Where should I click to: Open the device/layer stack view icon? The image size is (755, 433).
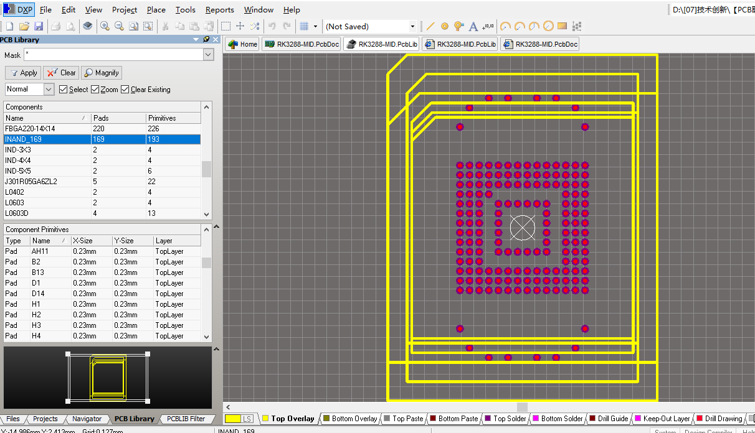(88, 26)
